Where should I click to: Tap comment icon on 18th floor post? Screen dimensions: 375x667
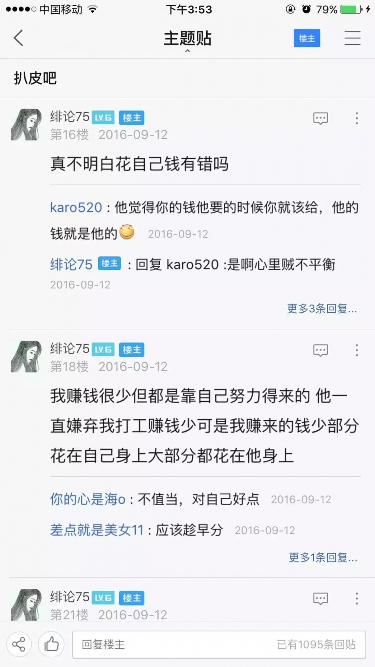point(320,350)
